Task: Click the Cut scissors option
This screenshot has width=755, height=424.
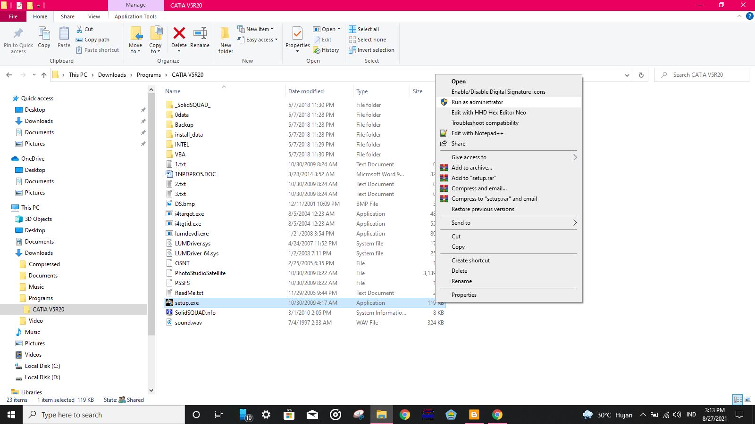Action: click(x=85, y=29)
